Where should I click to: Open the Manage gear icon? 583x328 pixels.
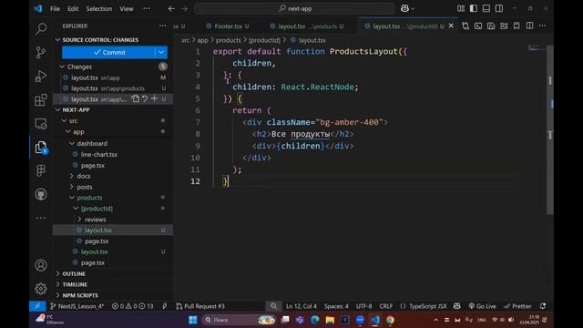tap(41, 289)
